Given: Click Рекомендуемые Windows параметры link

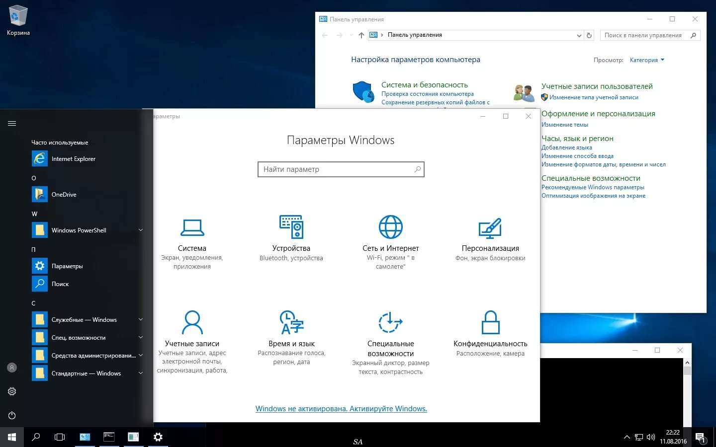Looking at the screenshot, I should pos(593,187).
